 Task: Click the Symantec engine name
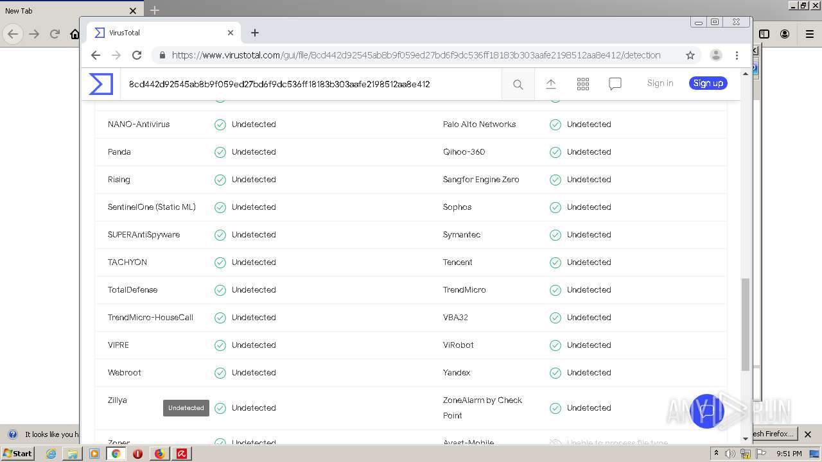[462, 235]
